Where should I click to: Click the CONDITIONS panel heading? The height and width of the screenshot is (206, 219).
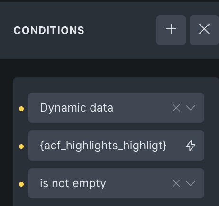(x=49, y=30)
